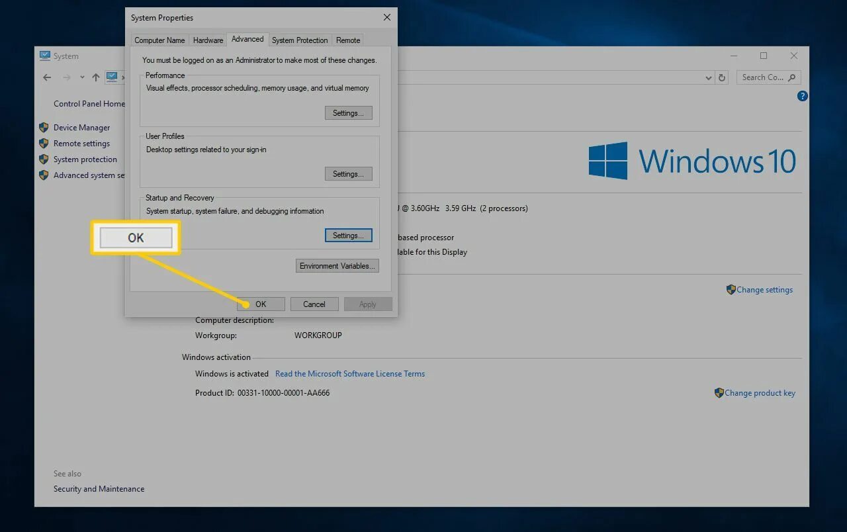Open Performance Settings button
Viewport: 847px width, 532px height.
pos(348,113)
